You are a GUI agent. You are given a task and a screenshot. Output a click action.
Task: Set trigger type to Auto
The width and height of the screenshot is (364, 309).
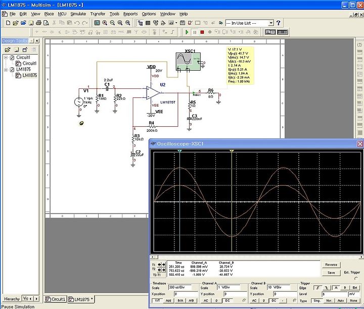click(341, 300)
